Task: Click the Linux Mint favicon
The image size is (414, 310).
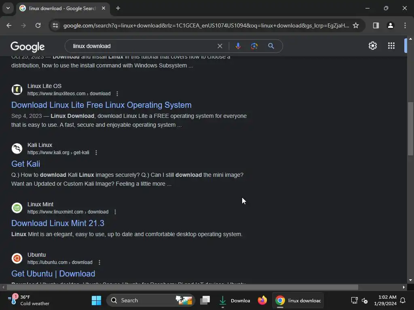Action: tap(17, 208)
